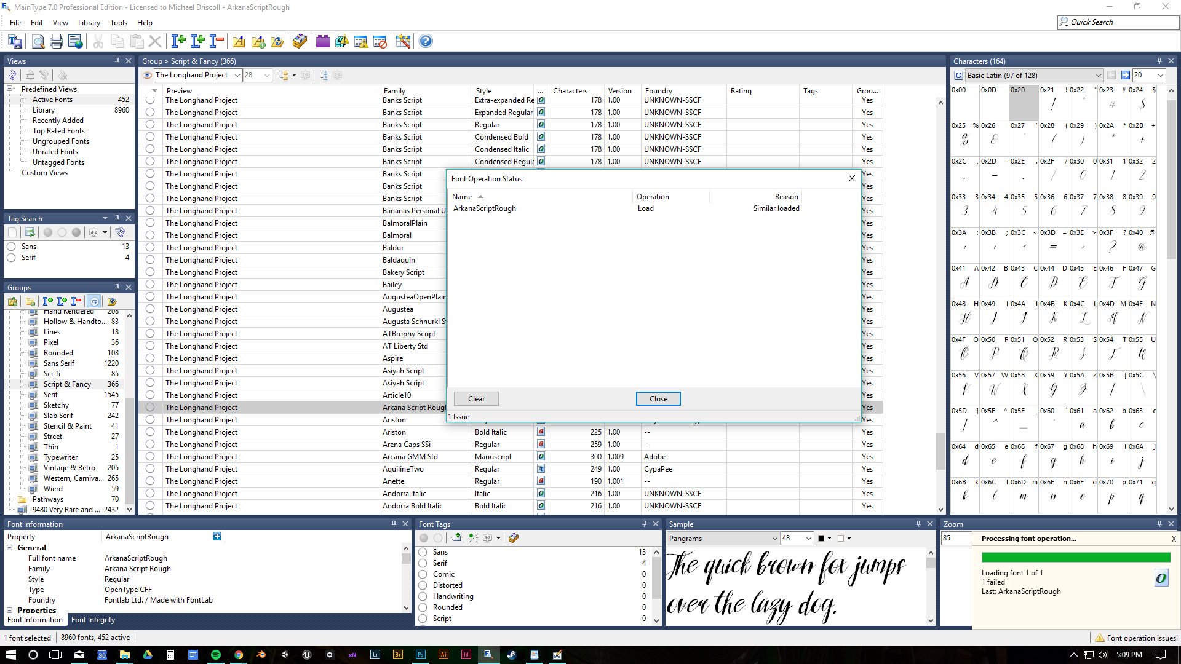Click the Photoshop icon in the taskbar
The height and width of the screenshot is (664, 1181).
click(421, 655)
